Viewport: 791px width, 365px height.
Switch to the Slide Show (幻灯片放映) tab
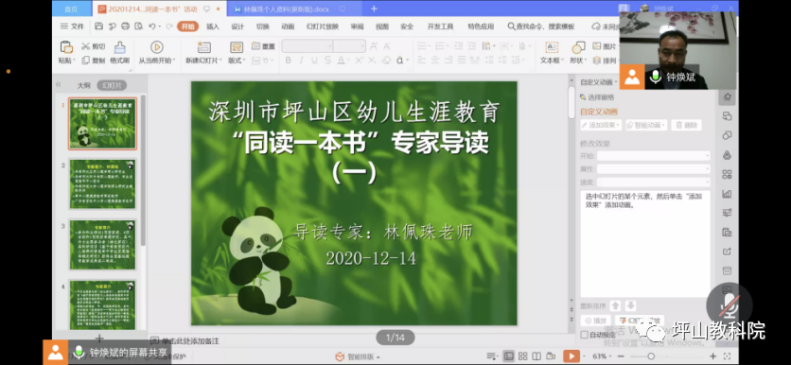coord(323,26)
